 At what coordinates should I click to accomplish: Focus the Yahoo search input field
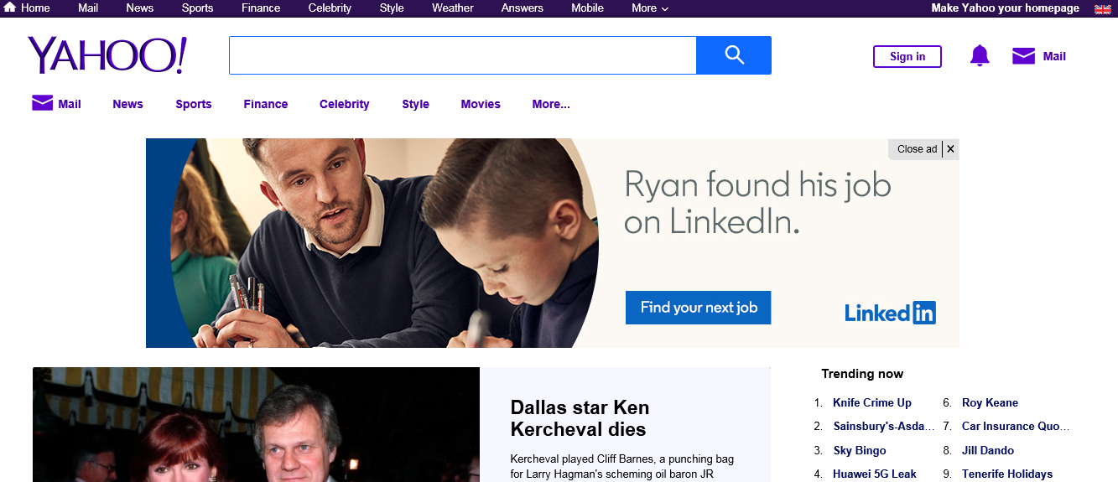(463, 55)
